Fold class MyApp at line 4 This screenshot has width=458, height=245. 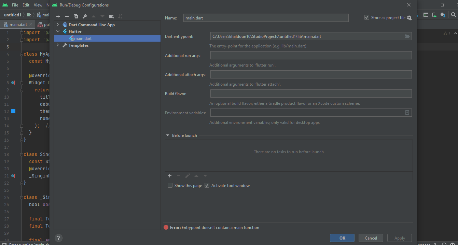tap(22, 54)
